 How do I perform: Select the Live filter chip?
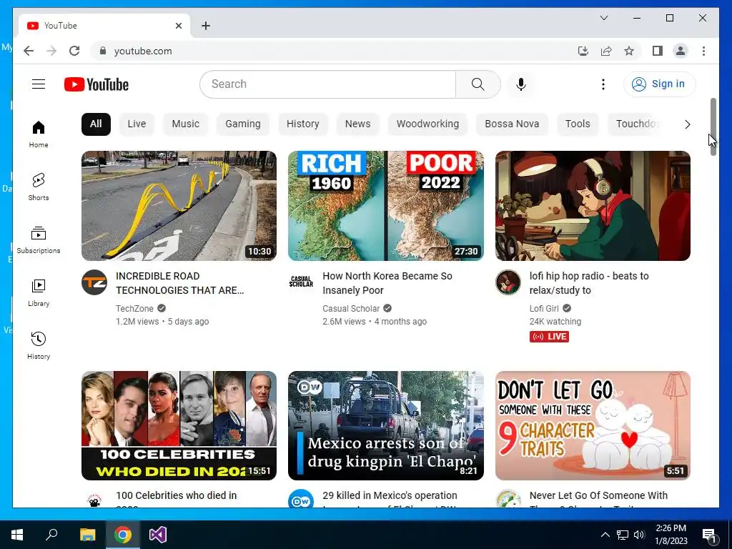coord(137,124)
